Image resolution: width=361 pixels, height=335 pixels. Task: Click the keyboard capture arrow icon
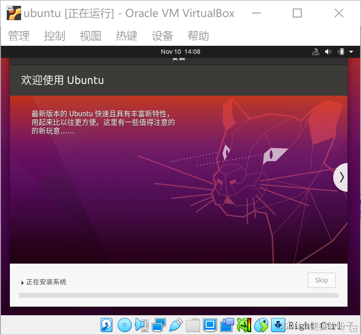click(278, 325)
